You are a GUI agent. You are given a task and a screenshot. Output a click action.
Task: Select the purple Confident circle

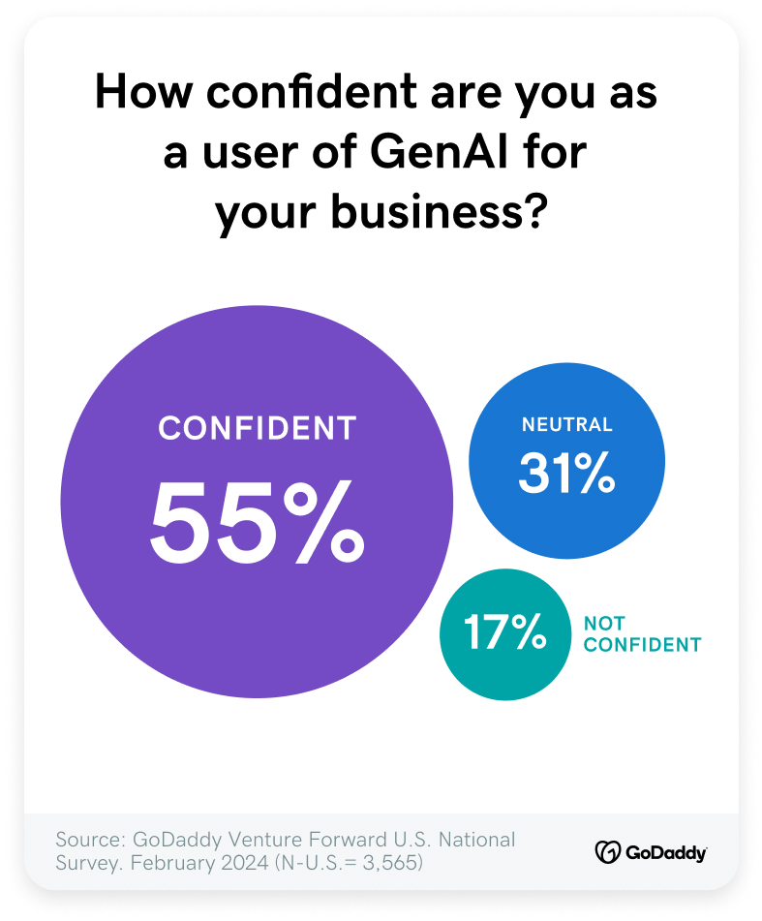point(257,502)
